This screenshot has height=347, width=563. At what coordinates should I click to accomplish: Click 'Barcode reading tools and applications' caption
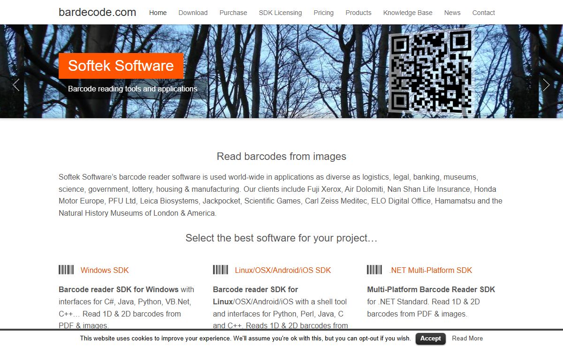(x=133, y=89)
